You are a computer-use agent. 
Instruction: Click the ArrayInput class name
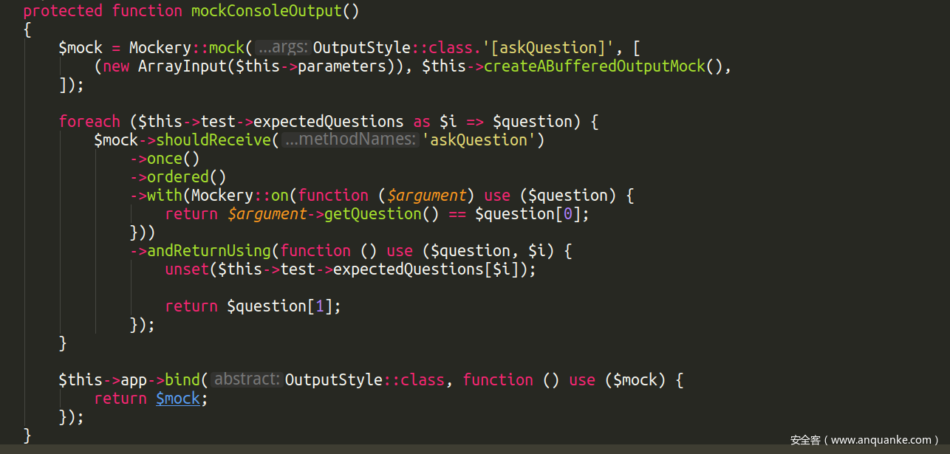tap(182, 66)
